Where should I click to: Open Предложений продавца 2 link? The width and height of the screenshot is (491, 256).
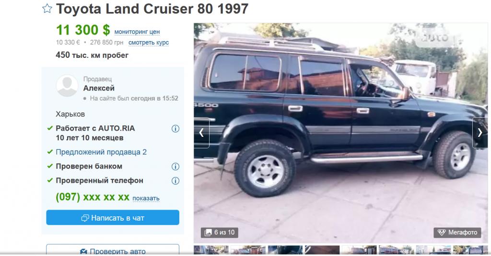(101, 152)
